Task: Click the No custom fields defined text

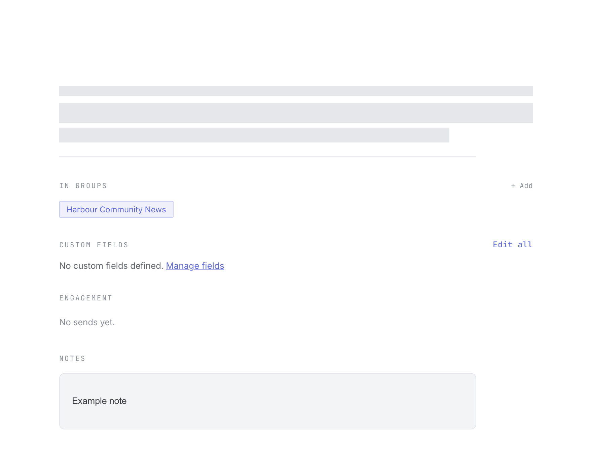Action: click(x=111, y=266)
